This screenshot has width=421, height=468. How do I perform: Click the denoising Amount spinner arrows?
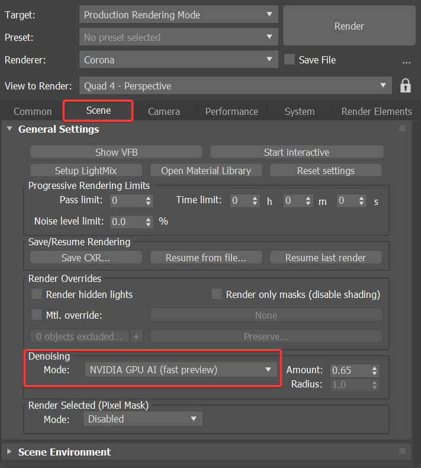click(x=374, y=370)
